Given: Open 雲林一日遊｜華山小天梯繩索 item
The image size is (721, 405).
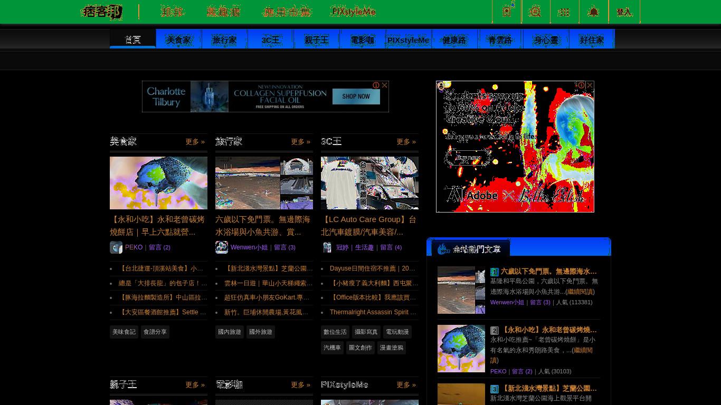Looking at the screenshot, I should click(269, 283).
